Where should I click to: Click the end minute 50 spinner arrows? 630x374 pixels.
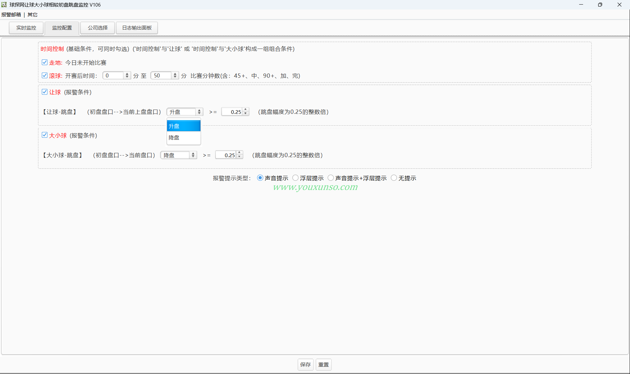(x=175, y=75)
